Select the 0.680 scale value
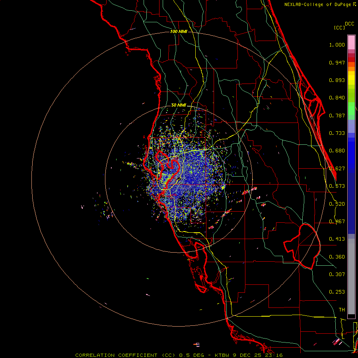358x358 pixels. [337, 151]
